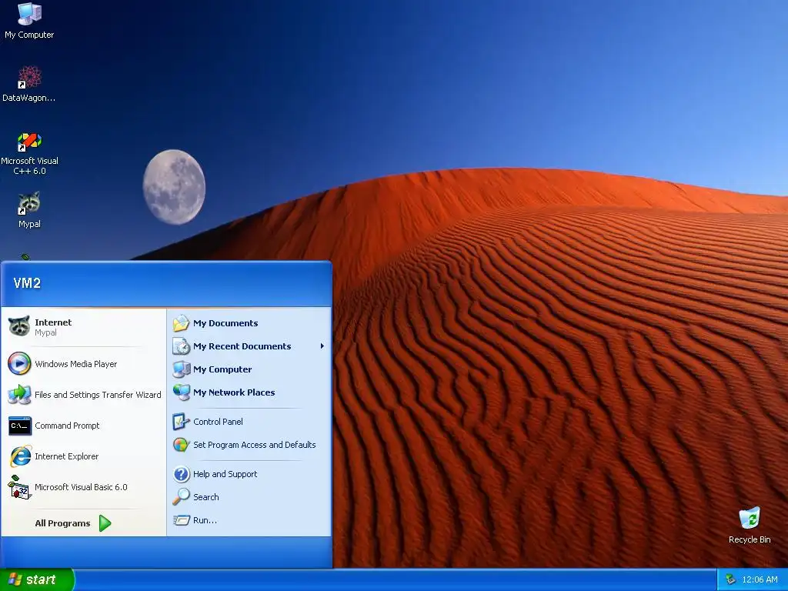Click the Control Panel icon
Image resolution: width=788 pixels, height=591 pixels.
coord(181,422)
